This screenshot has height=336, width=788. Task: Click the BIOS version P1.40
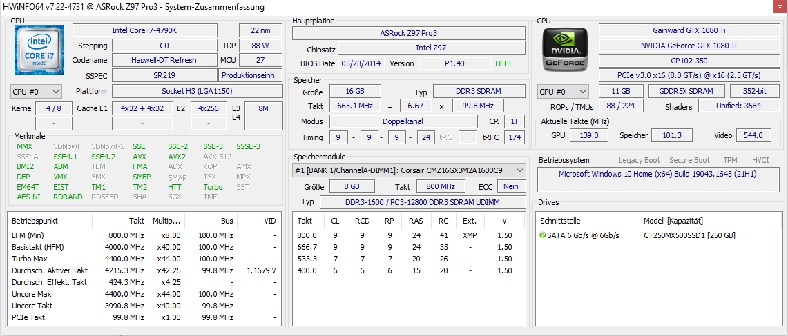pyautogui.click(x=455, y=63)
